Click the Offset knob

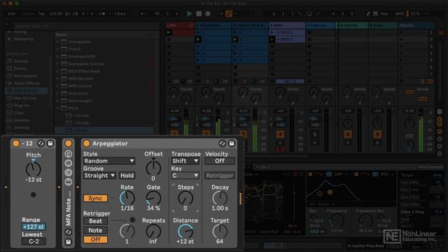[153, 167]
